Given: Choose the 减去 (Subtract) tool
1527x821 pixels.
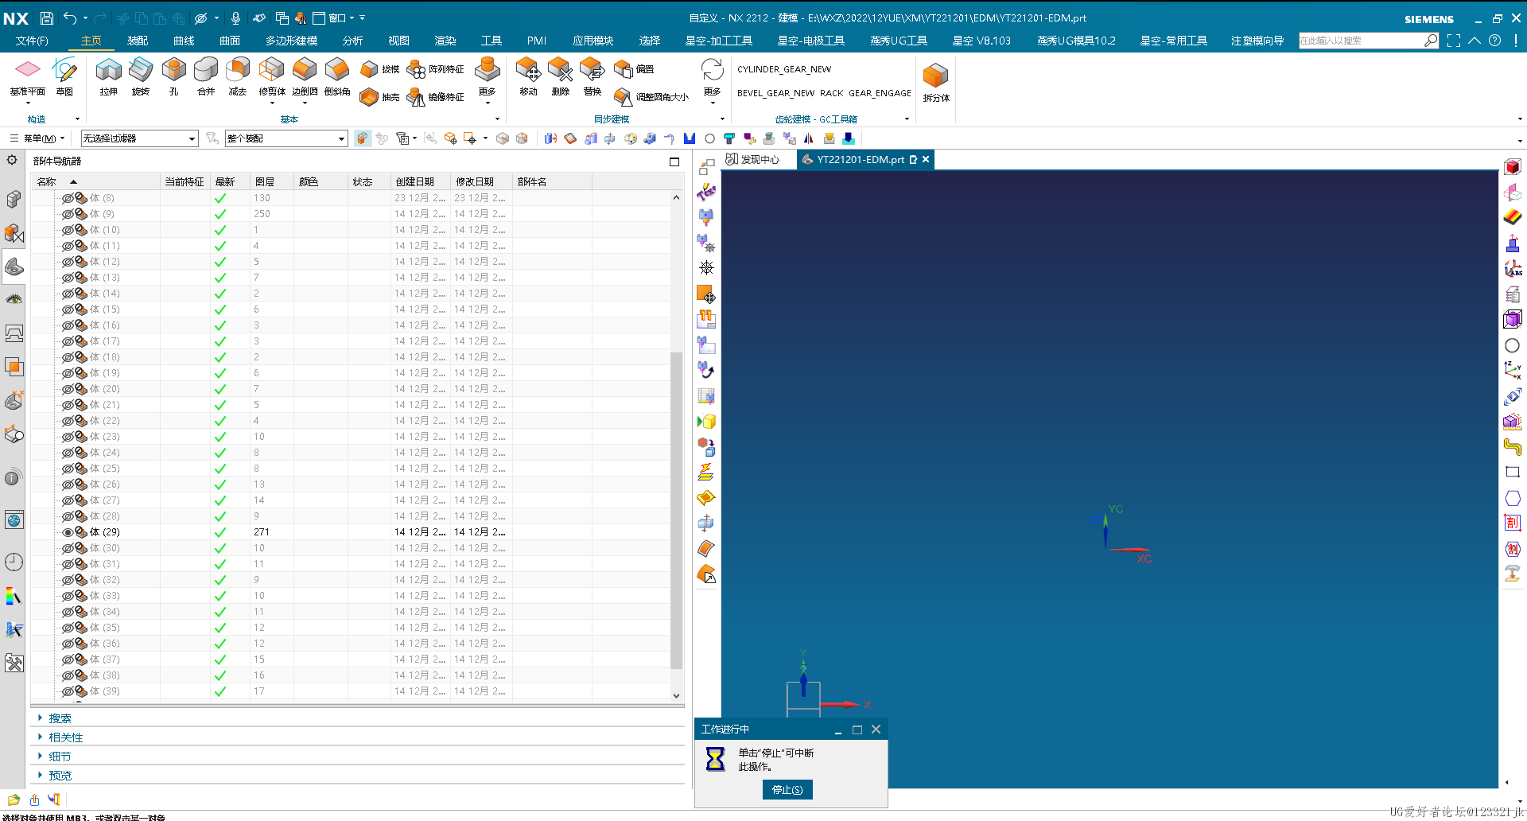Looking at the screenshot, I should pos(238,76).
